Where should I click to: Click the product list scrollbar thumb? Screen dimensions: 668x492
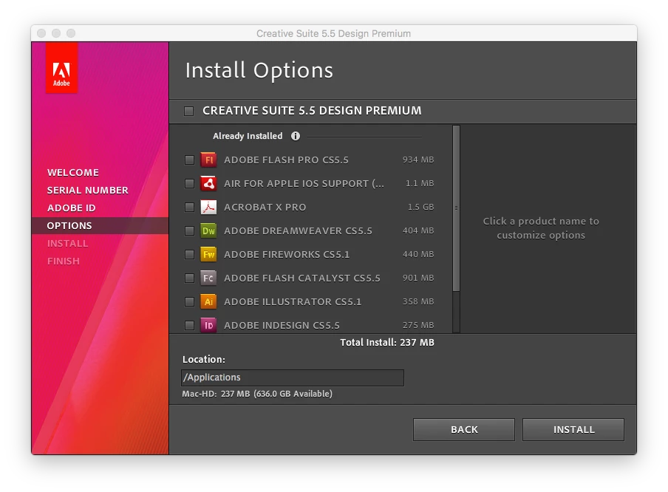click(456, 209)
